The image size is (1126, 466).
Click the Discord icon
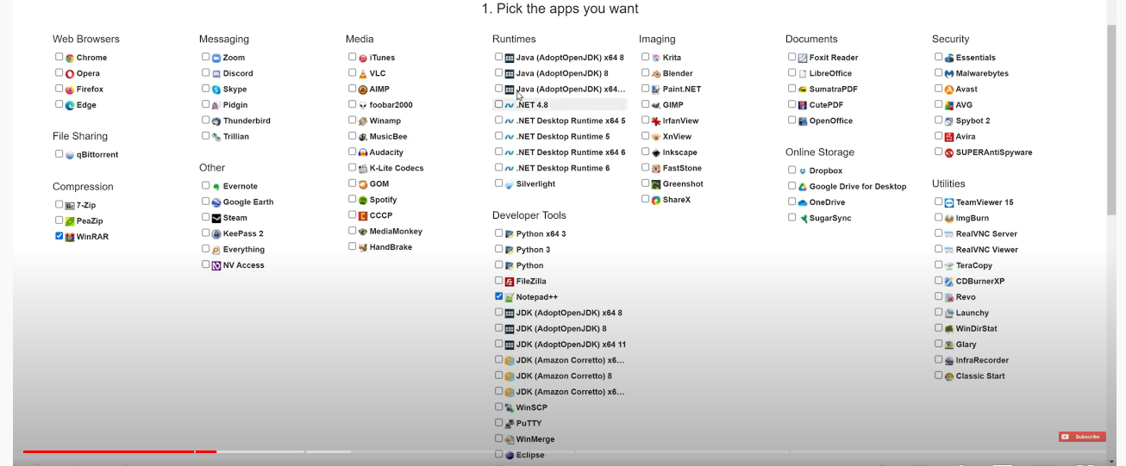click(216, 74)
